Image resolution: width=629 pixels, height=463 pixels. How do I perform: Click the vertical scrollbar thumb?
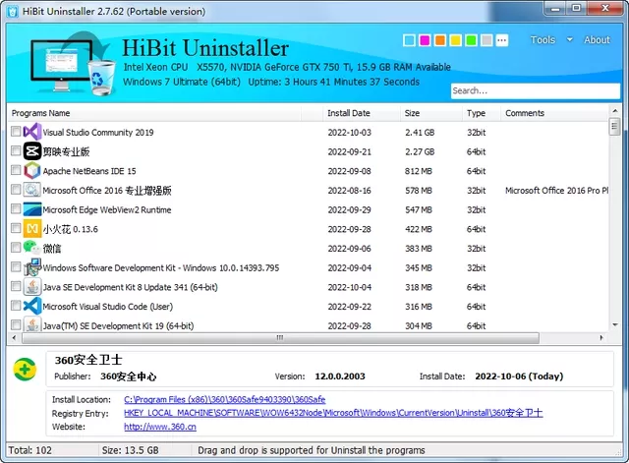point(614,127)
